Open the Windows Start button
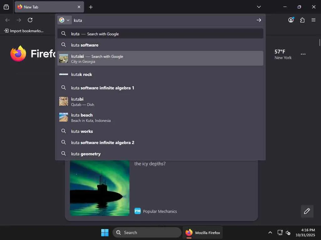 tap(105, 232)
